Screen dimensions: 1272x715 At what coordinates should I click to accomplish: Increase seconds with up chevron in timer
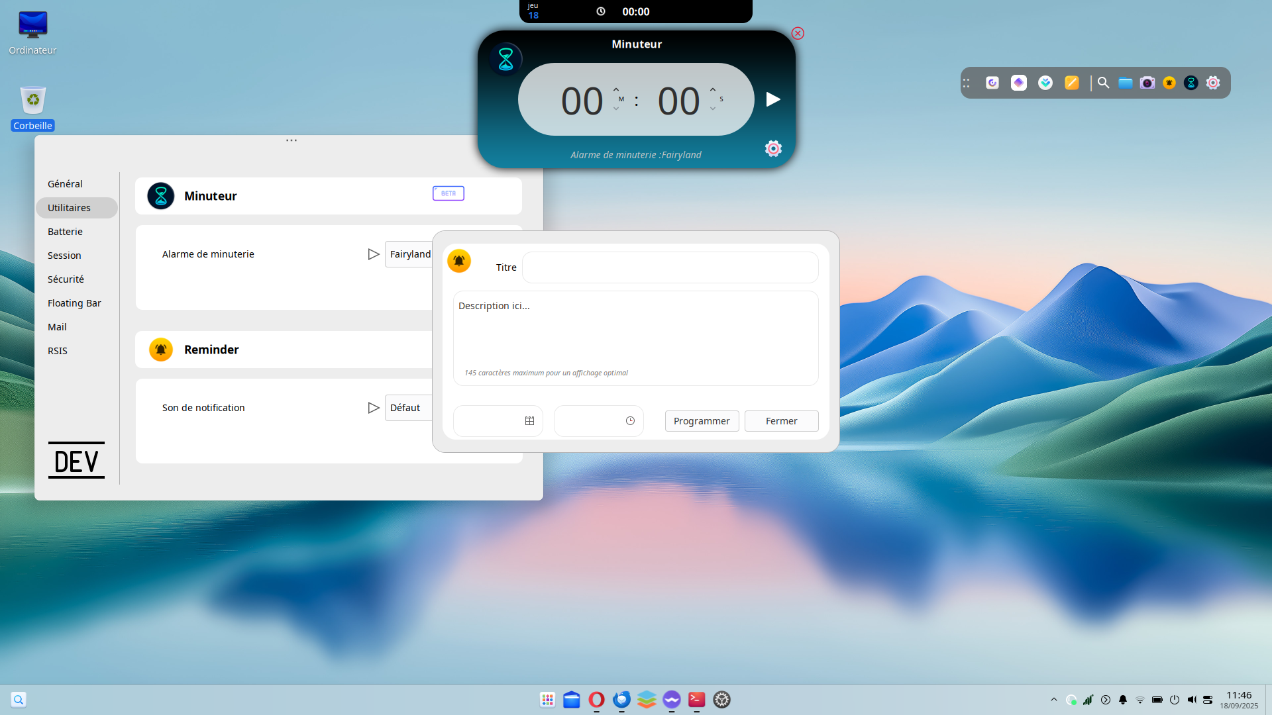[713, 89]
